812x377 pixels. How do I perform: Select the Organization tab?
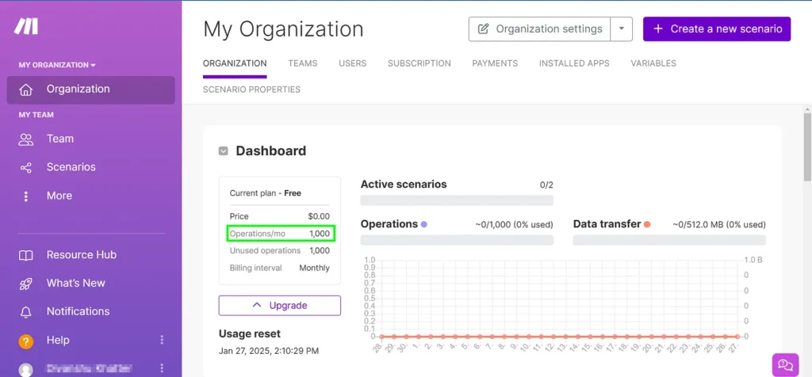[235, 63]
